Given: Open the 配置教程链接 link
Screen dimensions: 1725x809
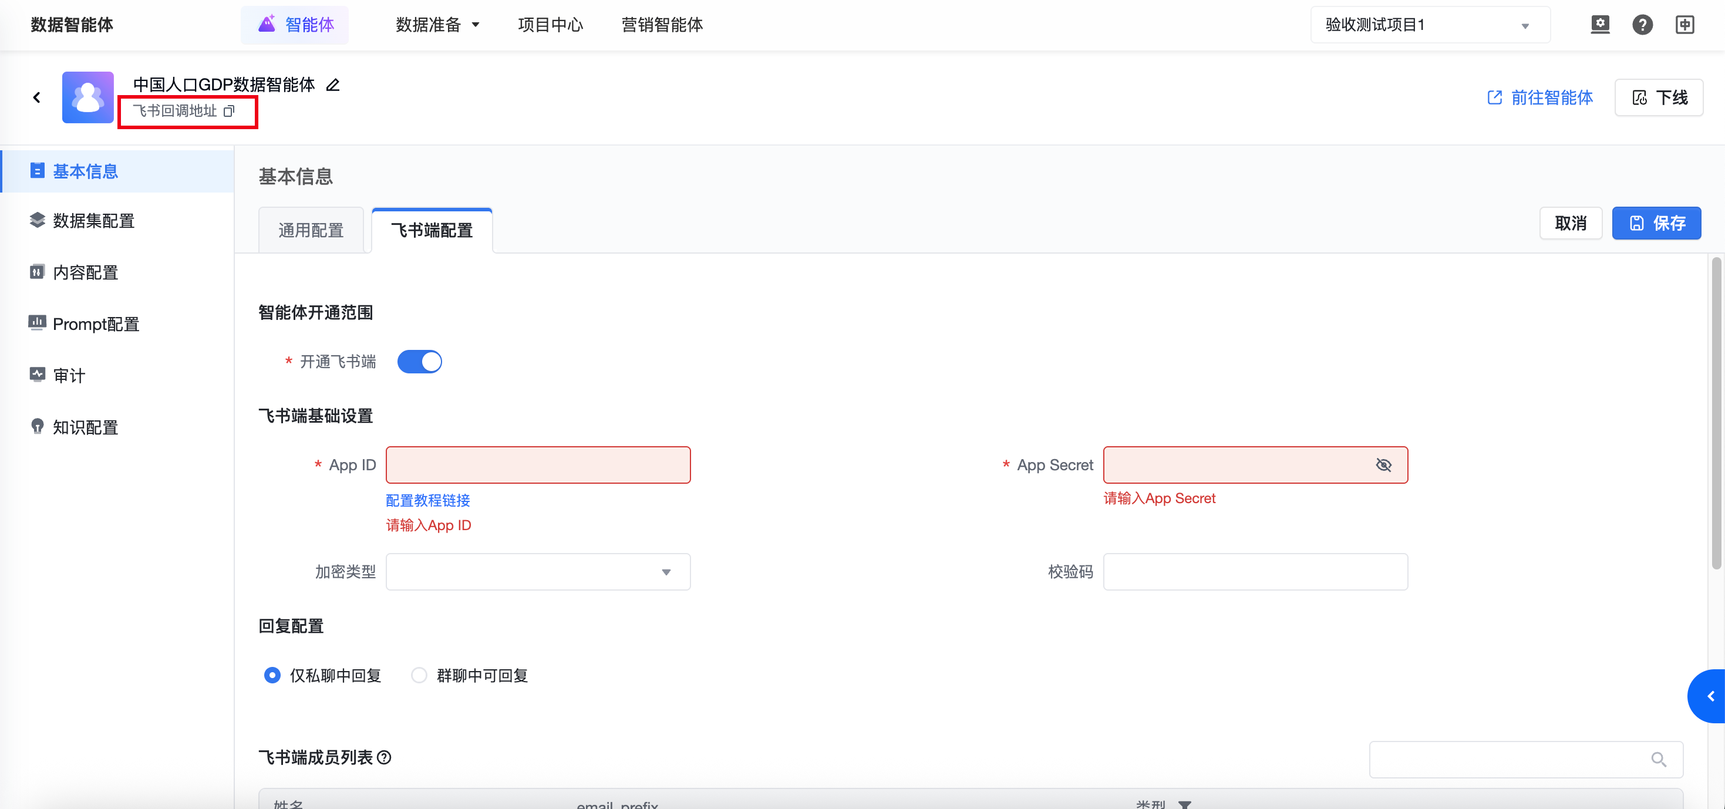Looking at the screenshot, I should pos(428,500).
